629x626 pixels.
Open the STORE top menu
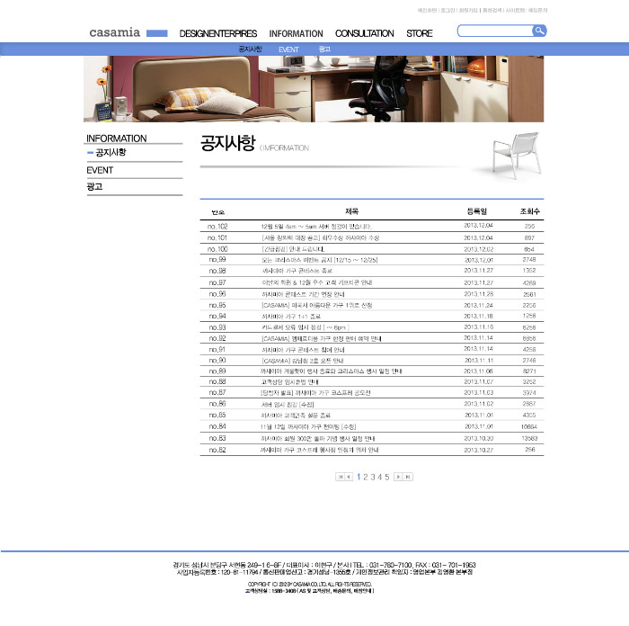(420, 34)
